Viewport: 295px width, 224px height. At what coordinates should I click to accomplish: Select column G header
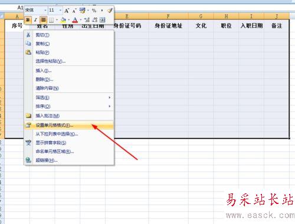tap(201, 17)
